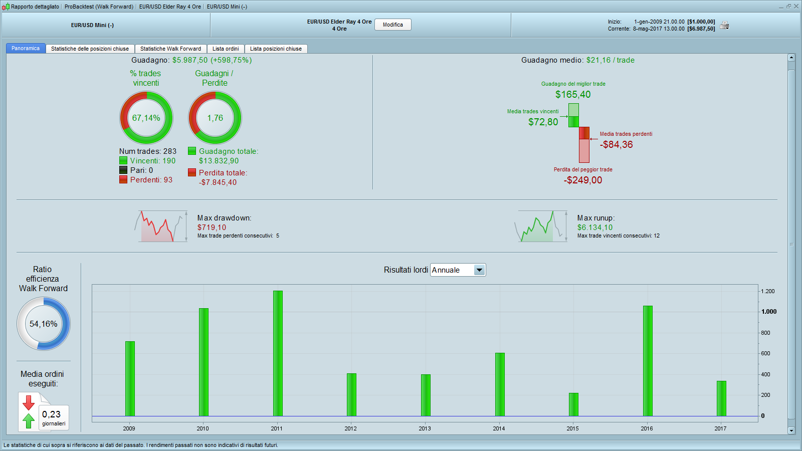Switch to Statistiche delle posizioni chiuse tab

90,49
